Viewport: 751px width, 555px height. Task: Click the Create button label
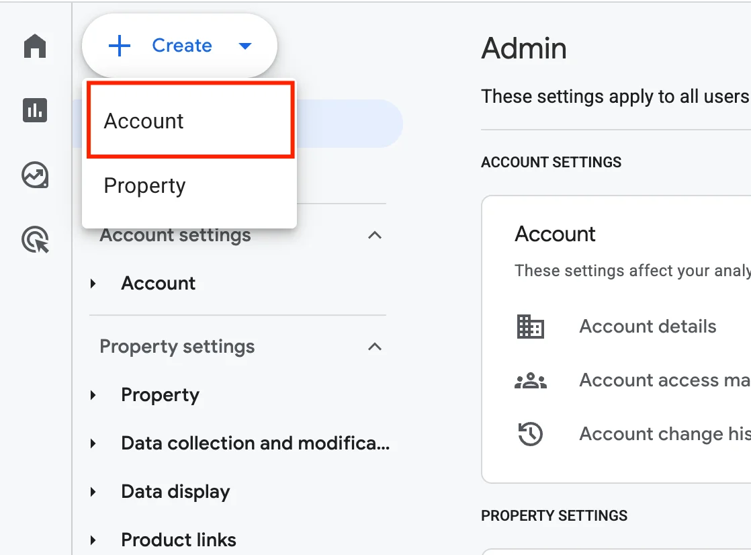pyautogui.click(x=182, y=46)
